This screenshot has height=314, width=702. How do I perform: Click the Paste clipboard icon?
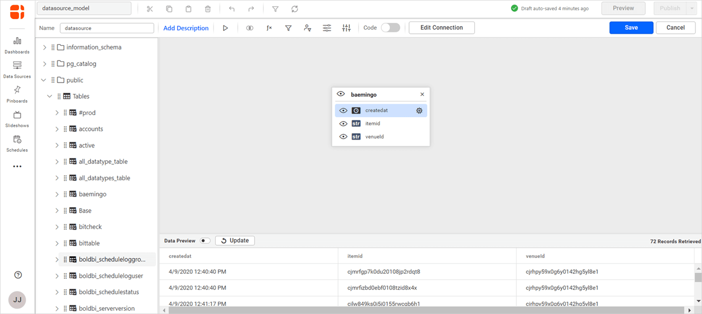click(188, 9)
